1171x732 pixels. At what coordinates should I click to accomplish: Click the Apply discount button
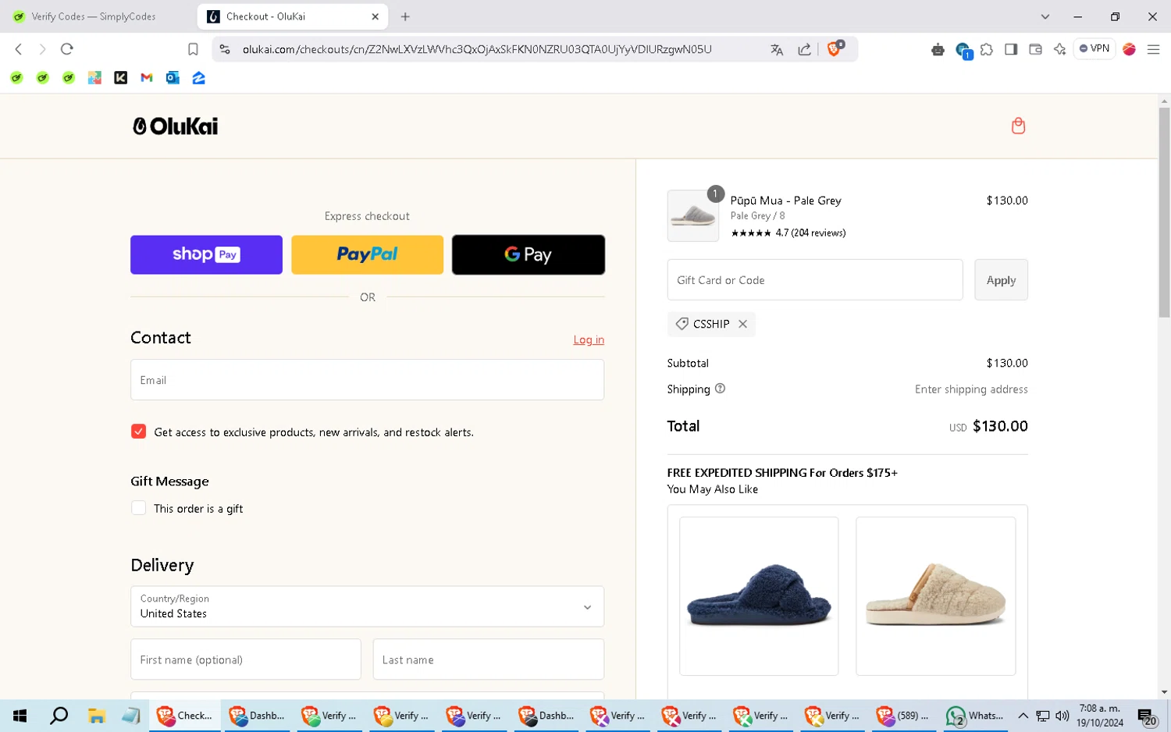pyautogui.click(x=1001, y=280)
